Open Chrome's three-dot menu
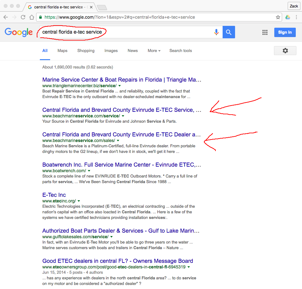This screenshot has height=289, width=302. (x=296, y=17)
